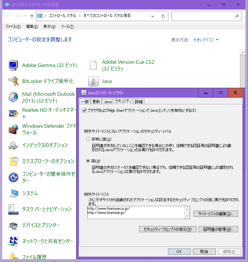Viewport: 248px width, 262px height.
Task: Click the address bar refresh icon
Action: [x=163, y=16]
